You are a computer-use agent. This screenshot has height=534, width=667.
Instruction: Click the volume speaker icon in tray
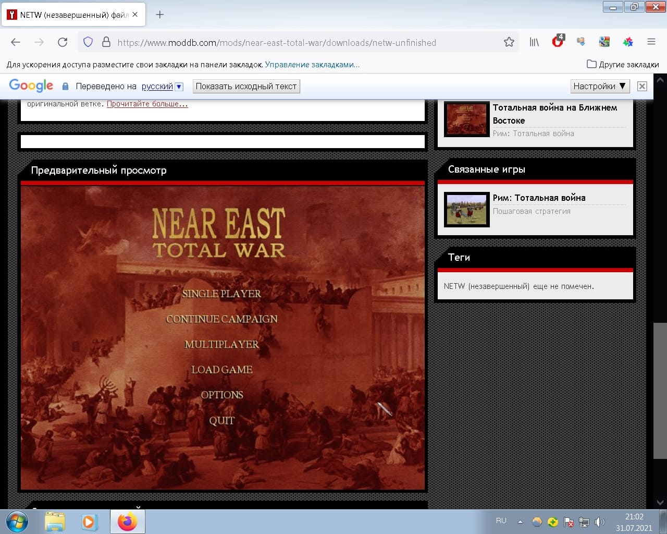(600, 521)
